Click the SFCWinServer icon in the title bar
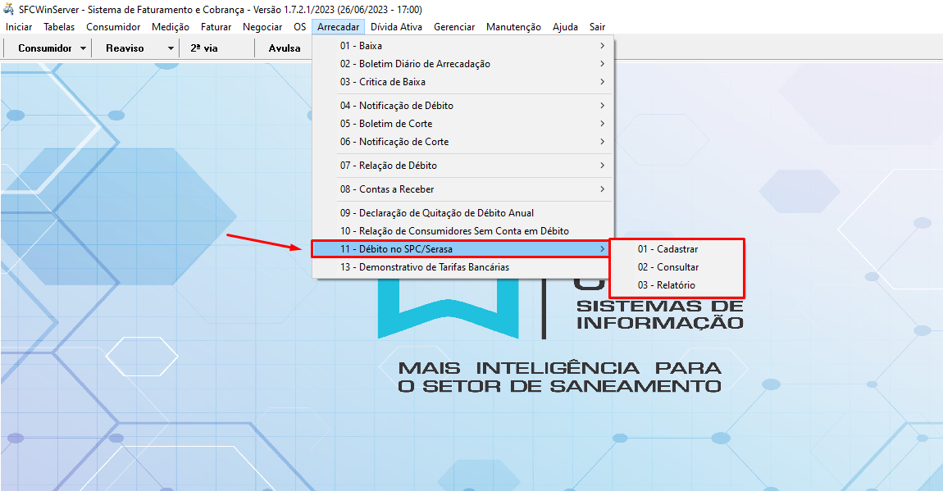 (x=9, y=9)
